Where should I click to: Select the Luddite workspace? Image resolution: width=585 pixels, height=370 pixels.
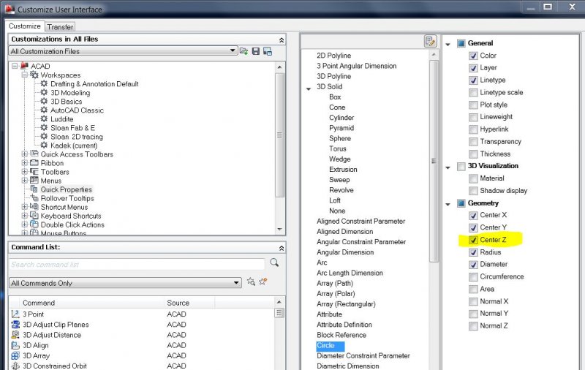coord(62,119)
